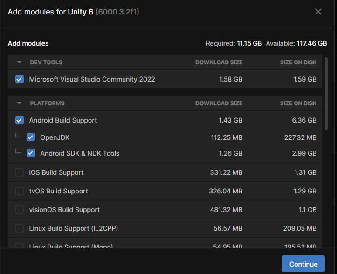The height and width of the screenshot is (274, 337).
Task: Uncheck Android Build Support
Action: click(20, 120)
